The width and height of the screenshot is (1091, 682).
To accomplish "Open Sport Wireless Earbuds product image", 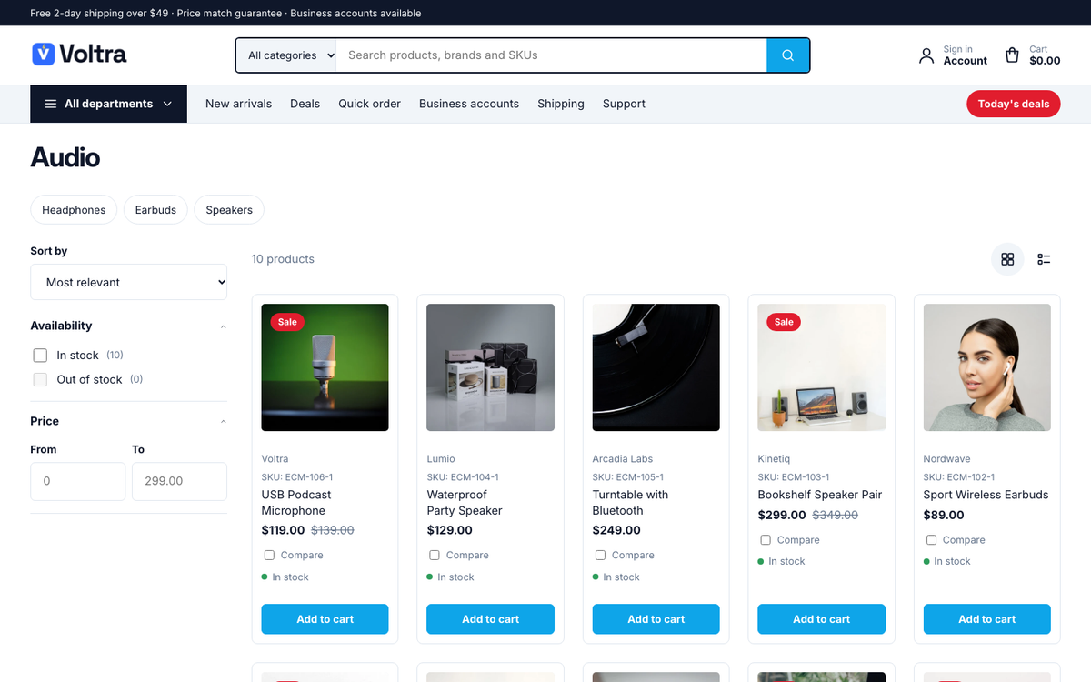I will [987, 367].
